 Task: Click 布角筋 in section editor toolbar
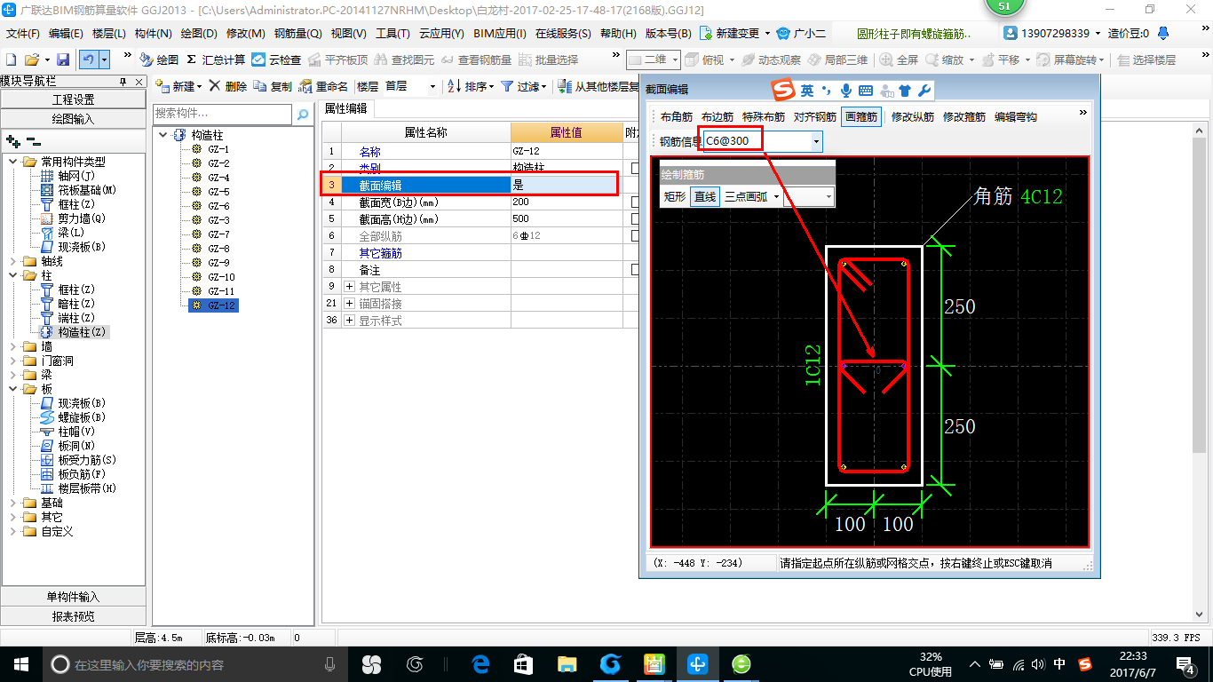coord(677,116)
